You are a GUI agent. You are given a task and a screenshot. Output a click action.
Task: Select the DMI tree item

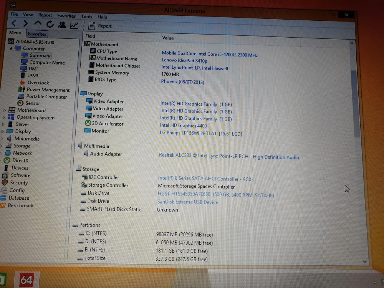[29, 69]
